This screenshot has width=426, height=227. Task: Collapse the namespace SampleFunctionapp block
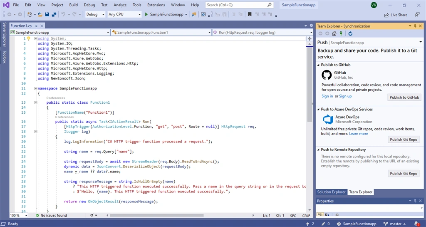point(36,88)
